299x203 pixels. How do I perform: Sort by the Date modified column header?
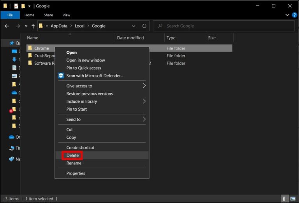(130, 38)
